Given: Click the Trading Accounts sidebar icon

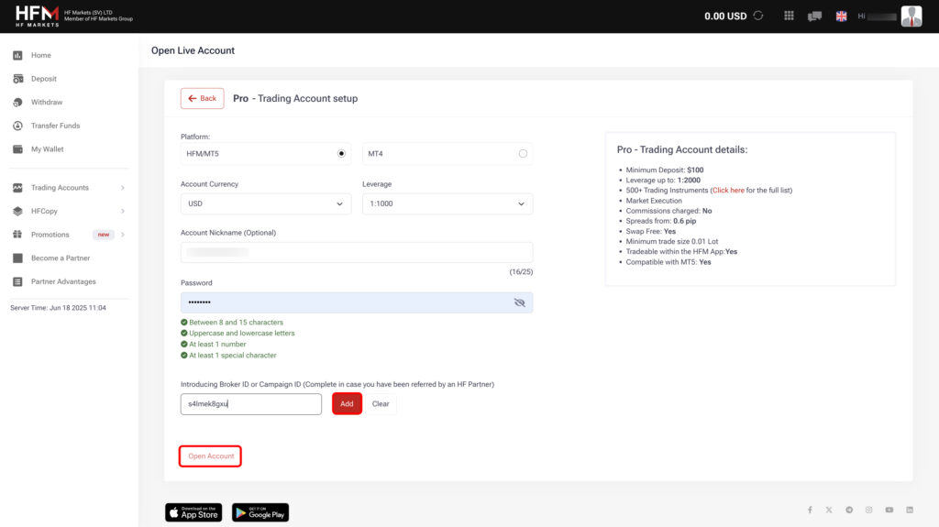Looking at the screenshot, I should click(x=18, y=188).
